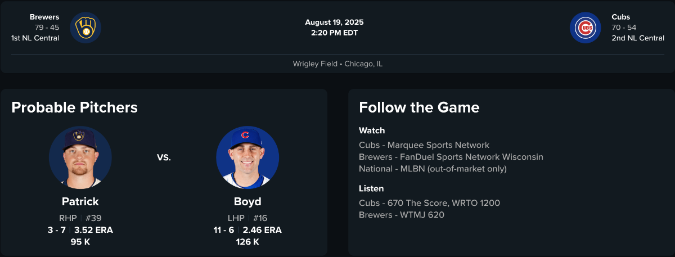Click the Probable Pitchers heading
The image size is (675, 257).
tap(74, 107)
